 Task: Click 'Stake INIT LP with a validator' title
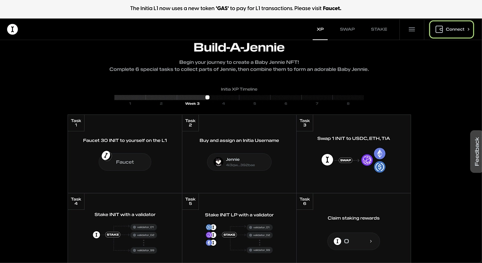pyautogui.click(x=239, y=214)
